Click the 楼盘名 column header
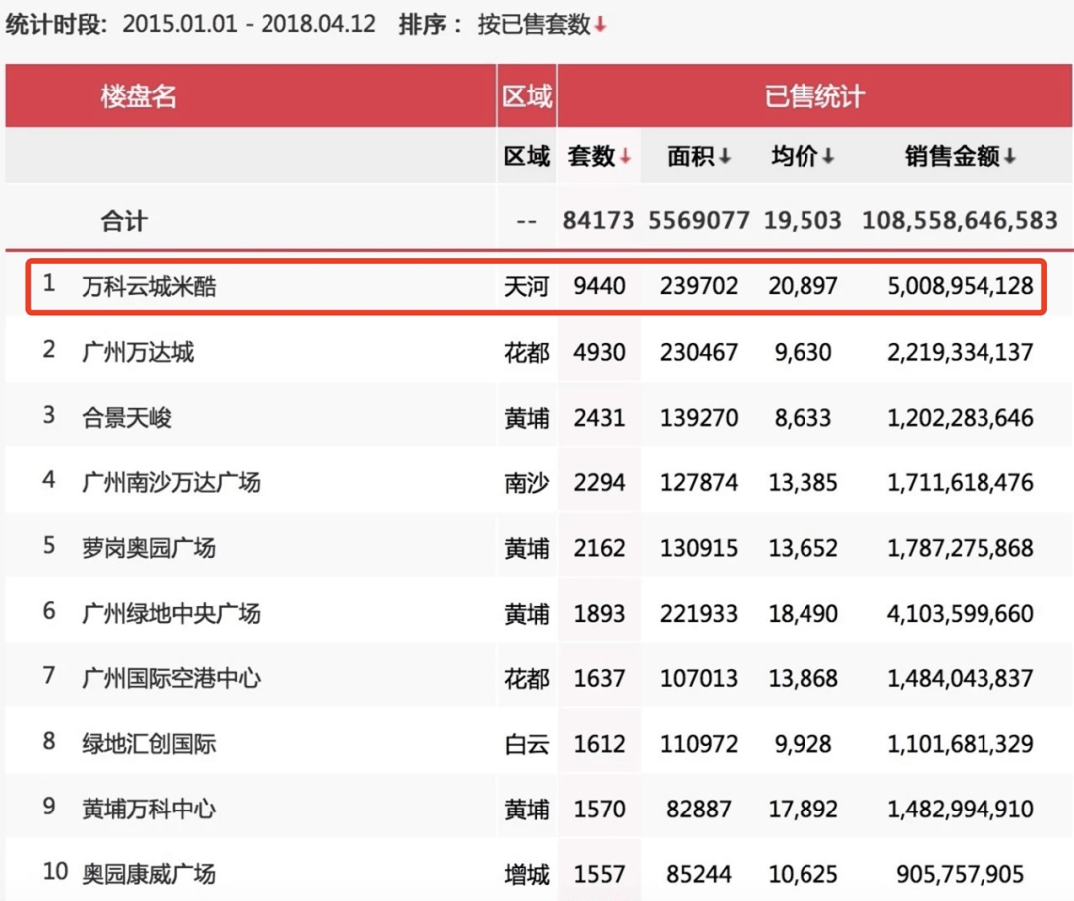The width and height of the screenshot is (1074, 901). [x=138, y=95]
